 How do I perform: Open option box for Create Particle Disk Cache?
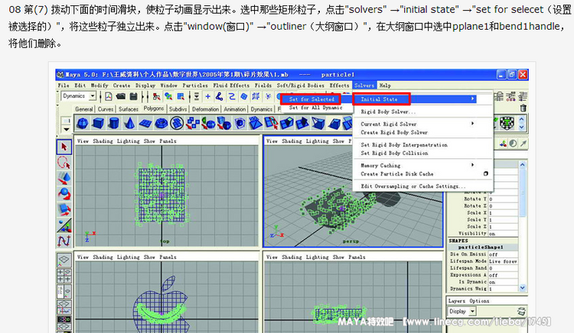(486, 174)
